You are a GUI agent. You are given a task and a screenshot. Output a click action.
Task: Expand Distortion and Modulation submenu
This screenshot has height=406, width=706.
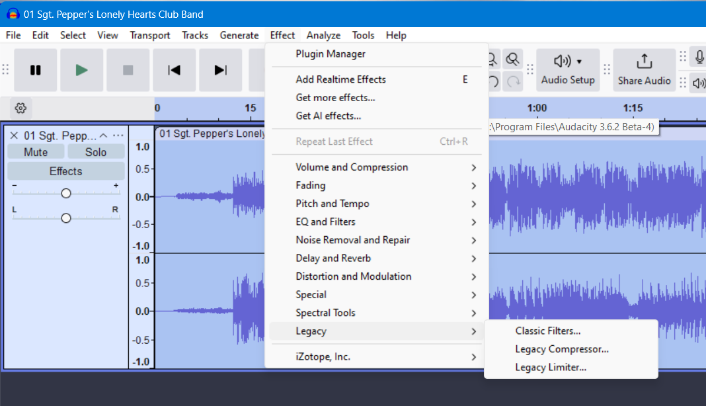[x=376, y=276]
